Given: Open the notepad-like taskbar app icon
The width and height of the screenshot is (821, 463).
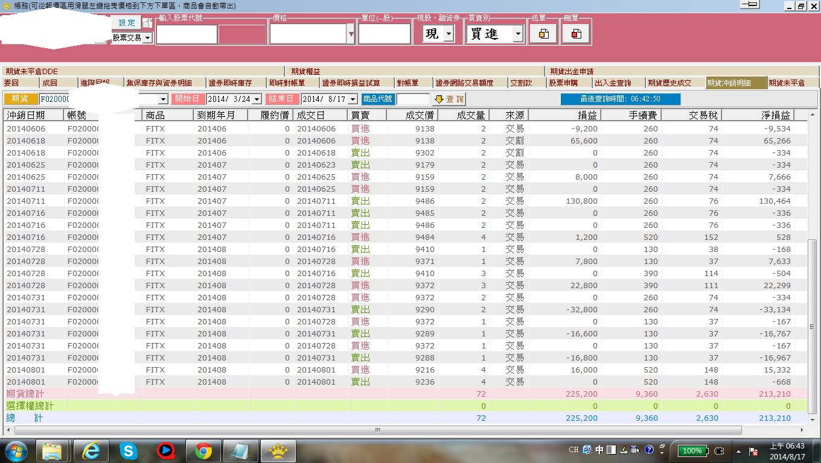Looking at the screenshot, I should 240,450.
